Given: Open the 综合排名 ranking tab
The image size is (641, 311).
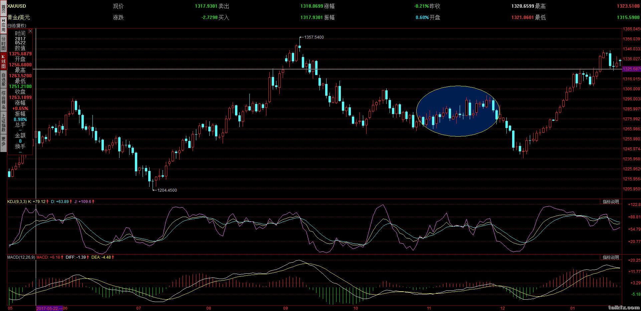Looking at the screenshot, I should [x=3, y=100].
